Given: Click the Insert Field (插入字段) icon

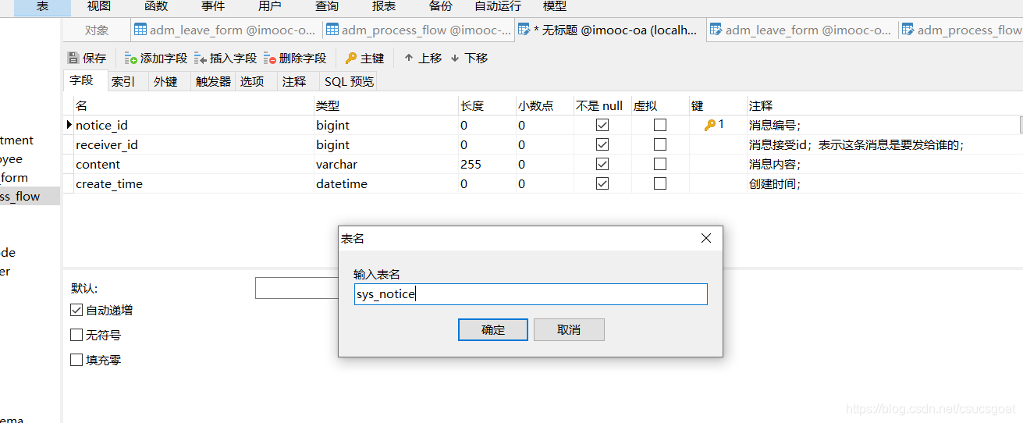Looking at the screenshot, I should (x=201, y=58).
